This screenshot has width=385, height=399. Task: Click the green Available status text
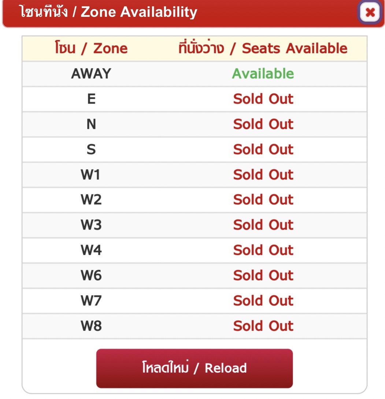263,74
